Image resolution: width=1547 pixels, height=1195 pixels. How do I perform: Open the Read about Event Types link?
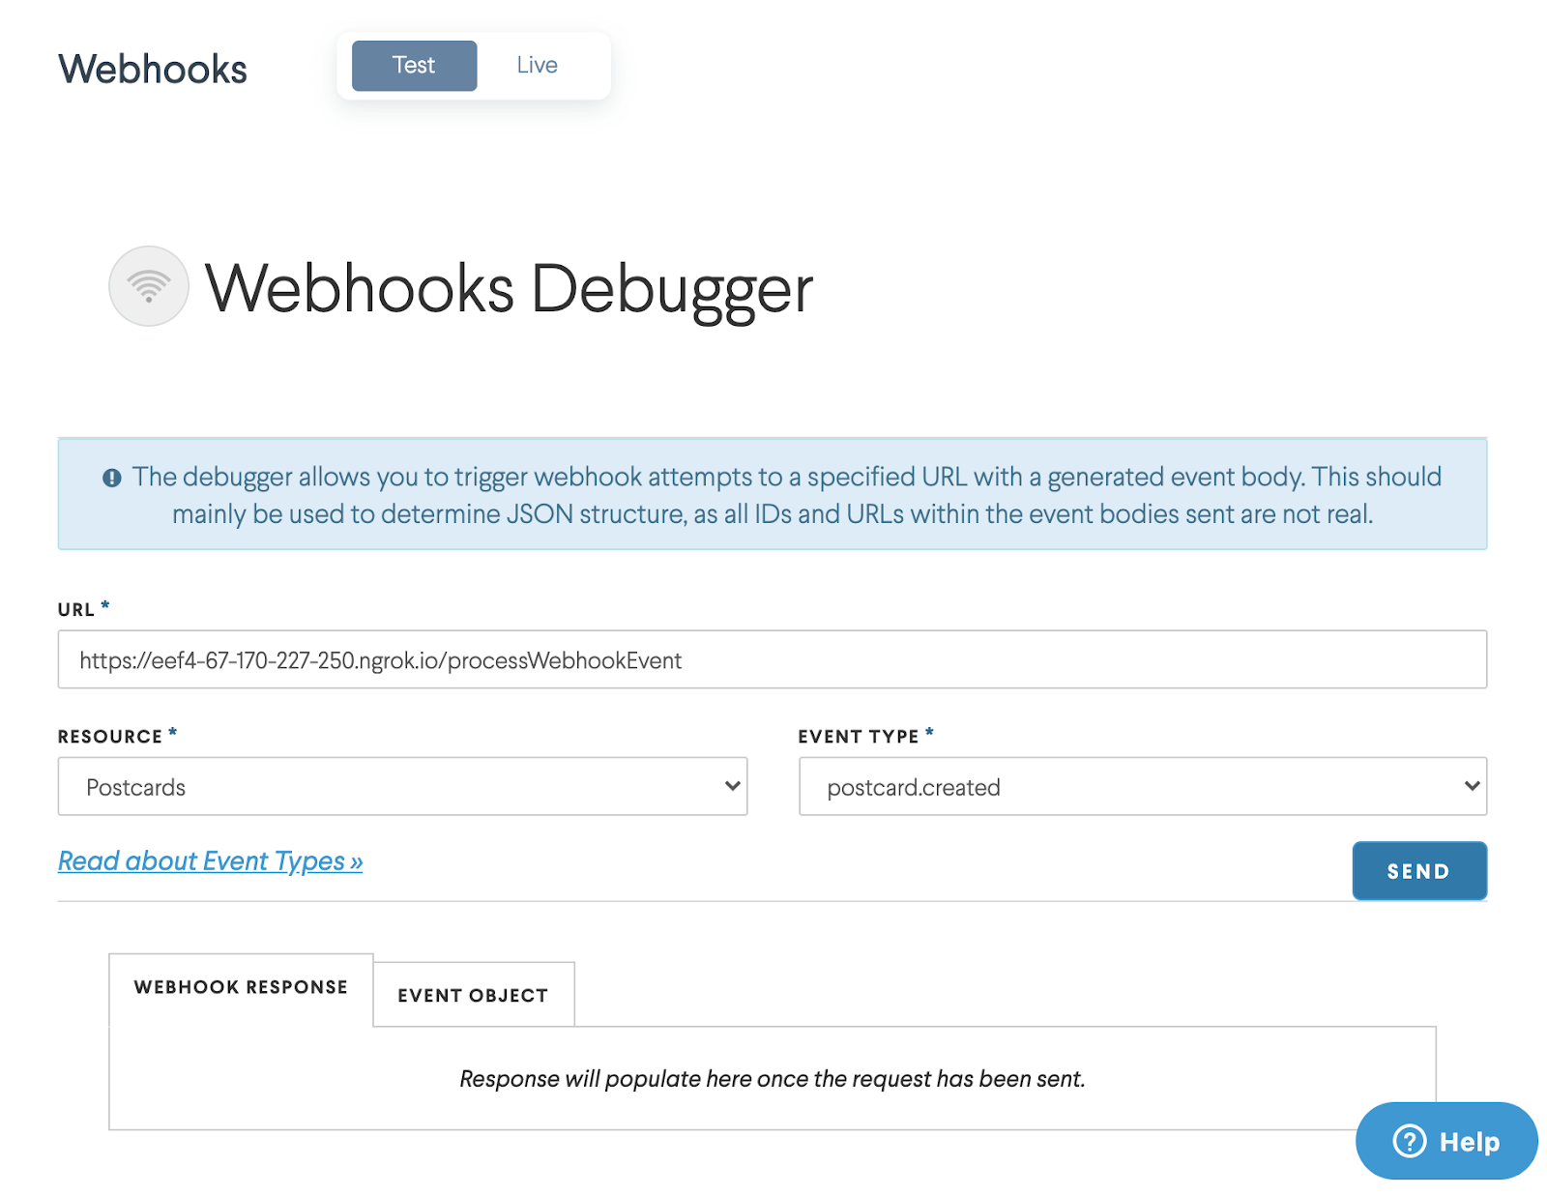(211, 860)
